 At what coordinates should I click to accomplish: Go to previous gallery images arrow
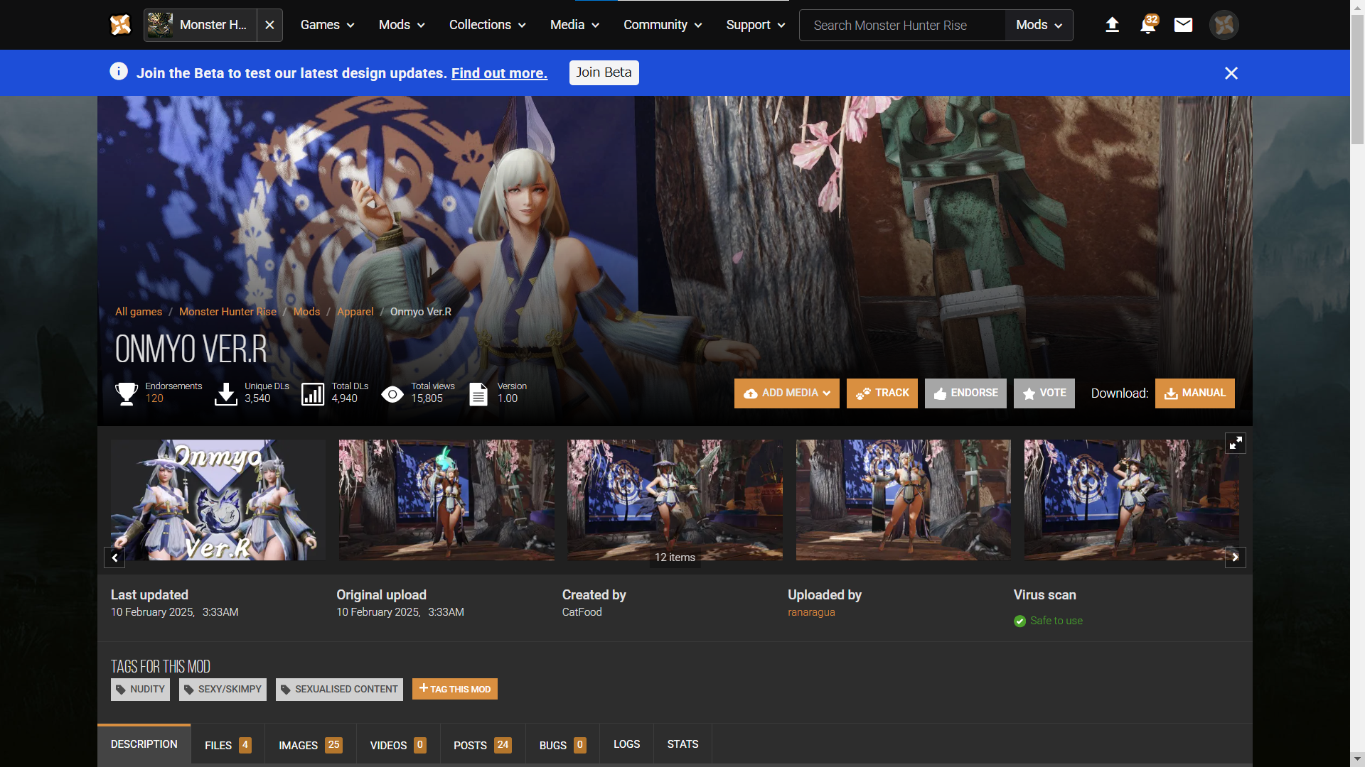(x=114, y=557)
